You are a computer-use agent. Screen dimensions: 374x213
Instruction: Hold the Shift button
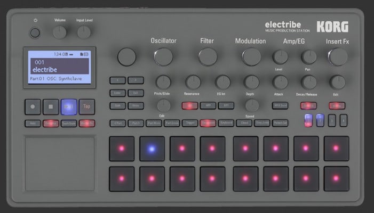(117, 105)
